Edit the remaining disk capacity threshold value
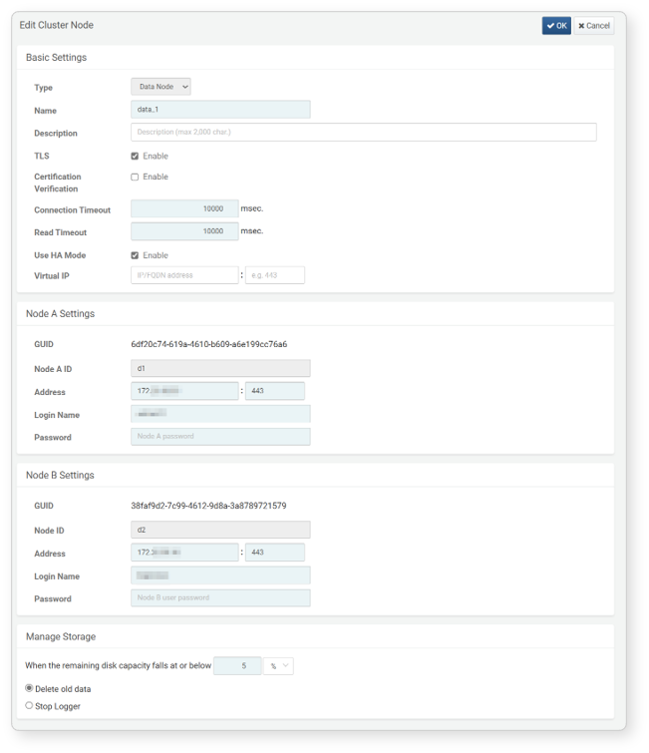Screen dimensions: 649x753 [x=237, y=665]
